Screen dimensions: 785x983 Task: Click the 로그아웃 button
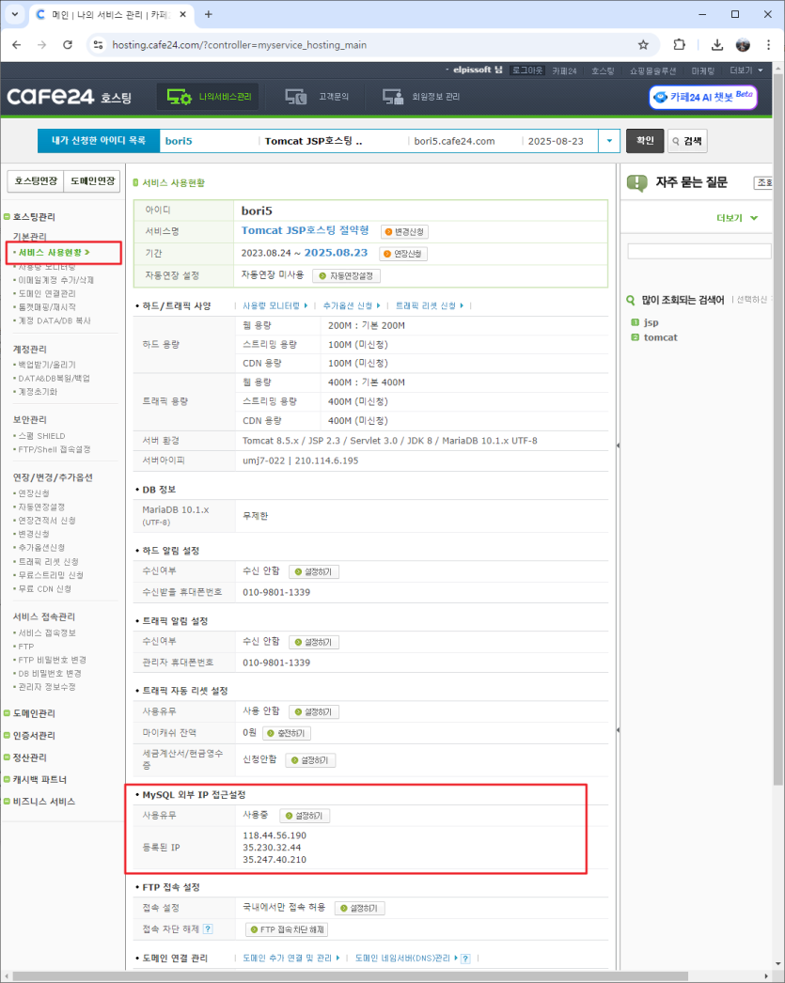tap(526, 70)
